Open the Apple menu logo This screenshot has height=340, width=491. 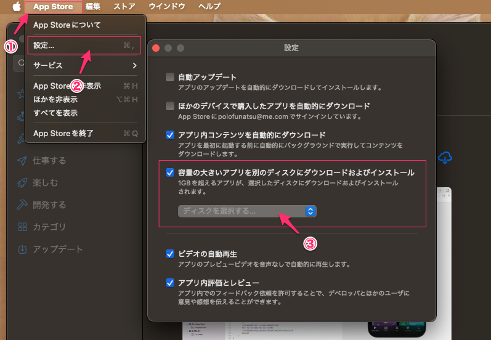[16, 7]
